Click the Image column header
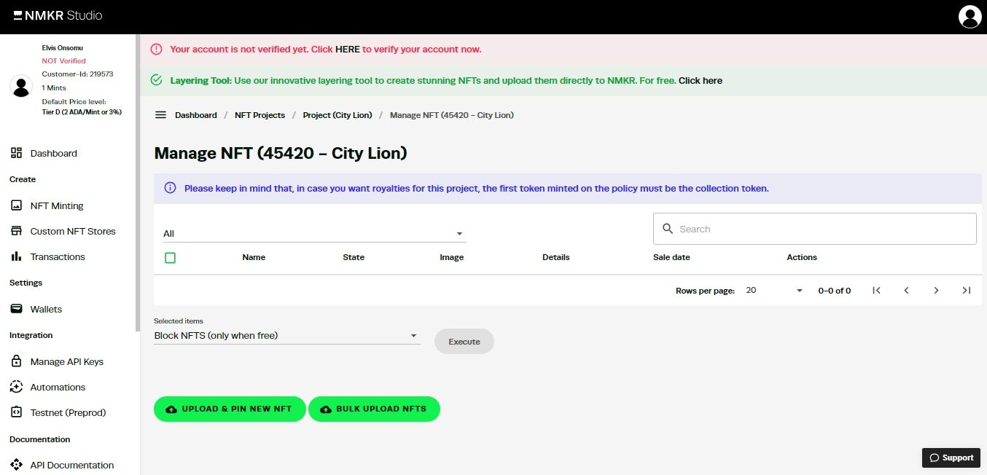Screen dimensions: 987x475 [x=451, y=257]
